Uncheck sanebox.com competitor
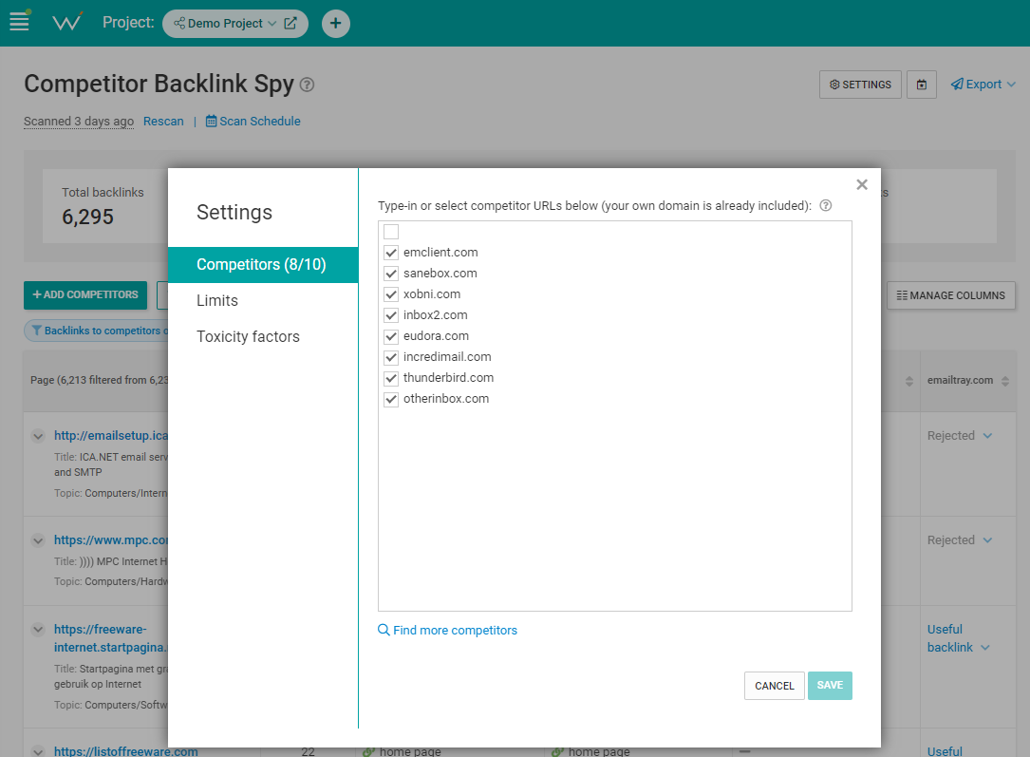Screen dimensions: 1030x757 coord(391,274)
